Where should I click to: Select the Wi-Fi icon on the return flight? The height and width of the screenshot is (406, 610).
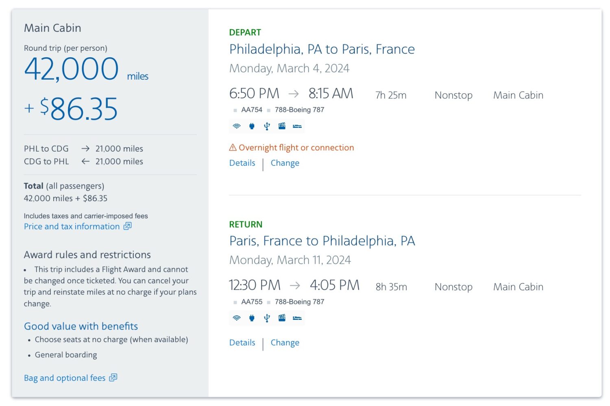(236, 318)
